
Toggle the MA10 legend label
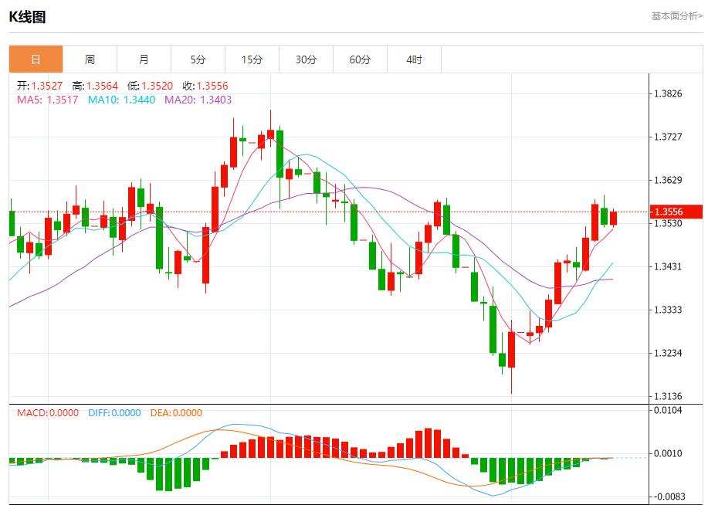(104, 100)
